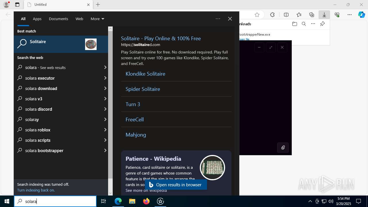Open Edge Favorites list icon
The image size is (368, 207).
click(299, 15)
